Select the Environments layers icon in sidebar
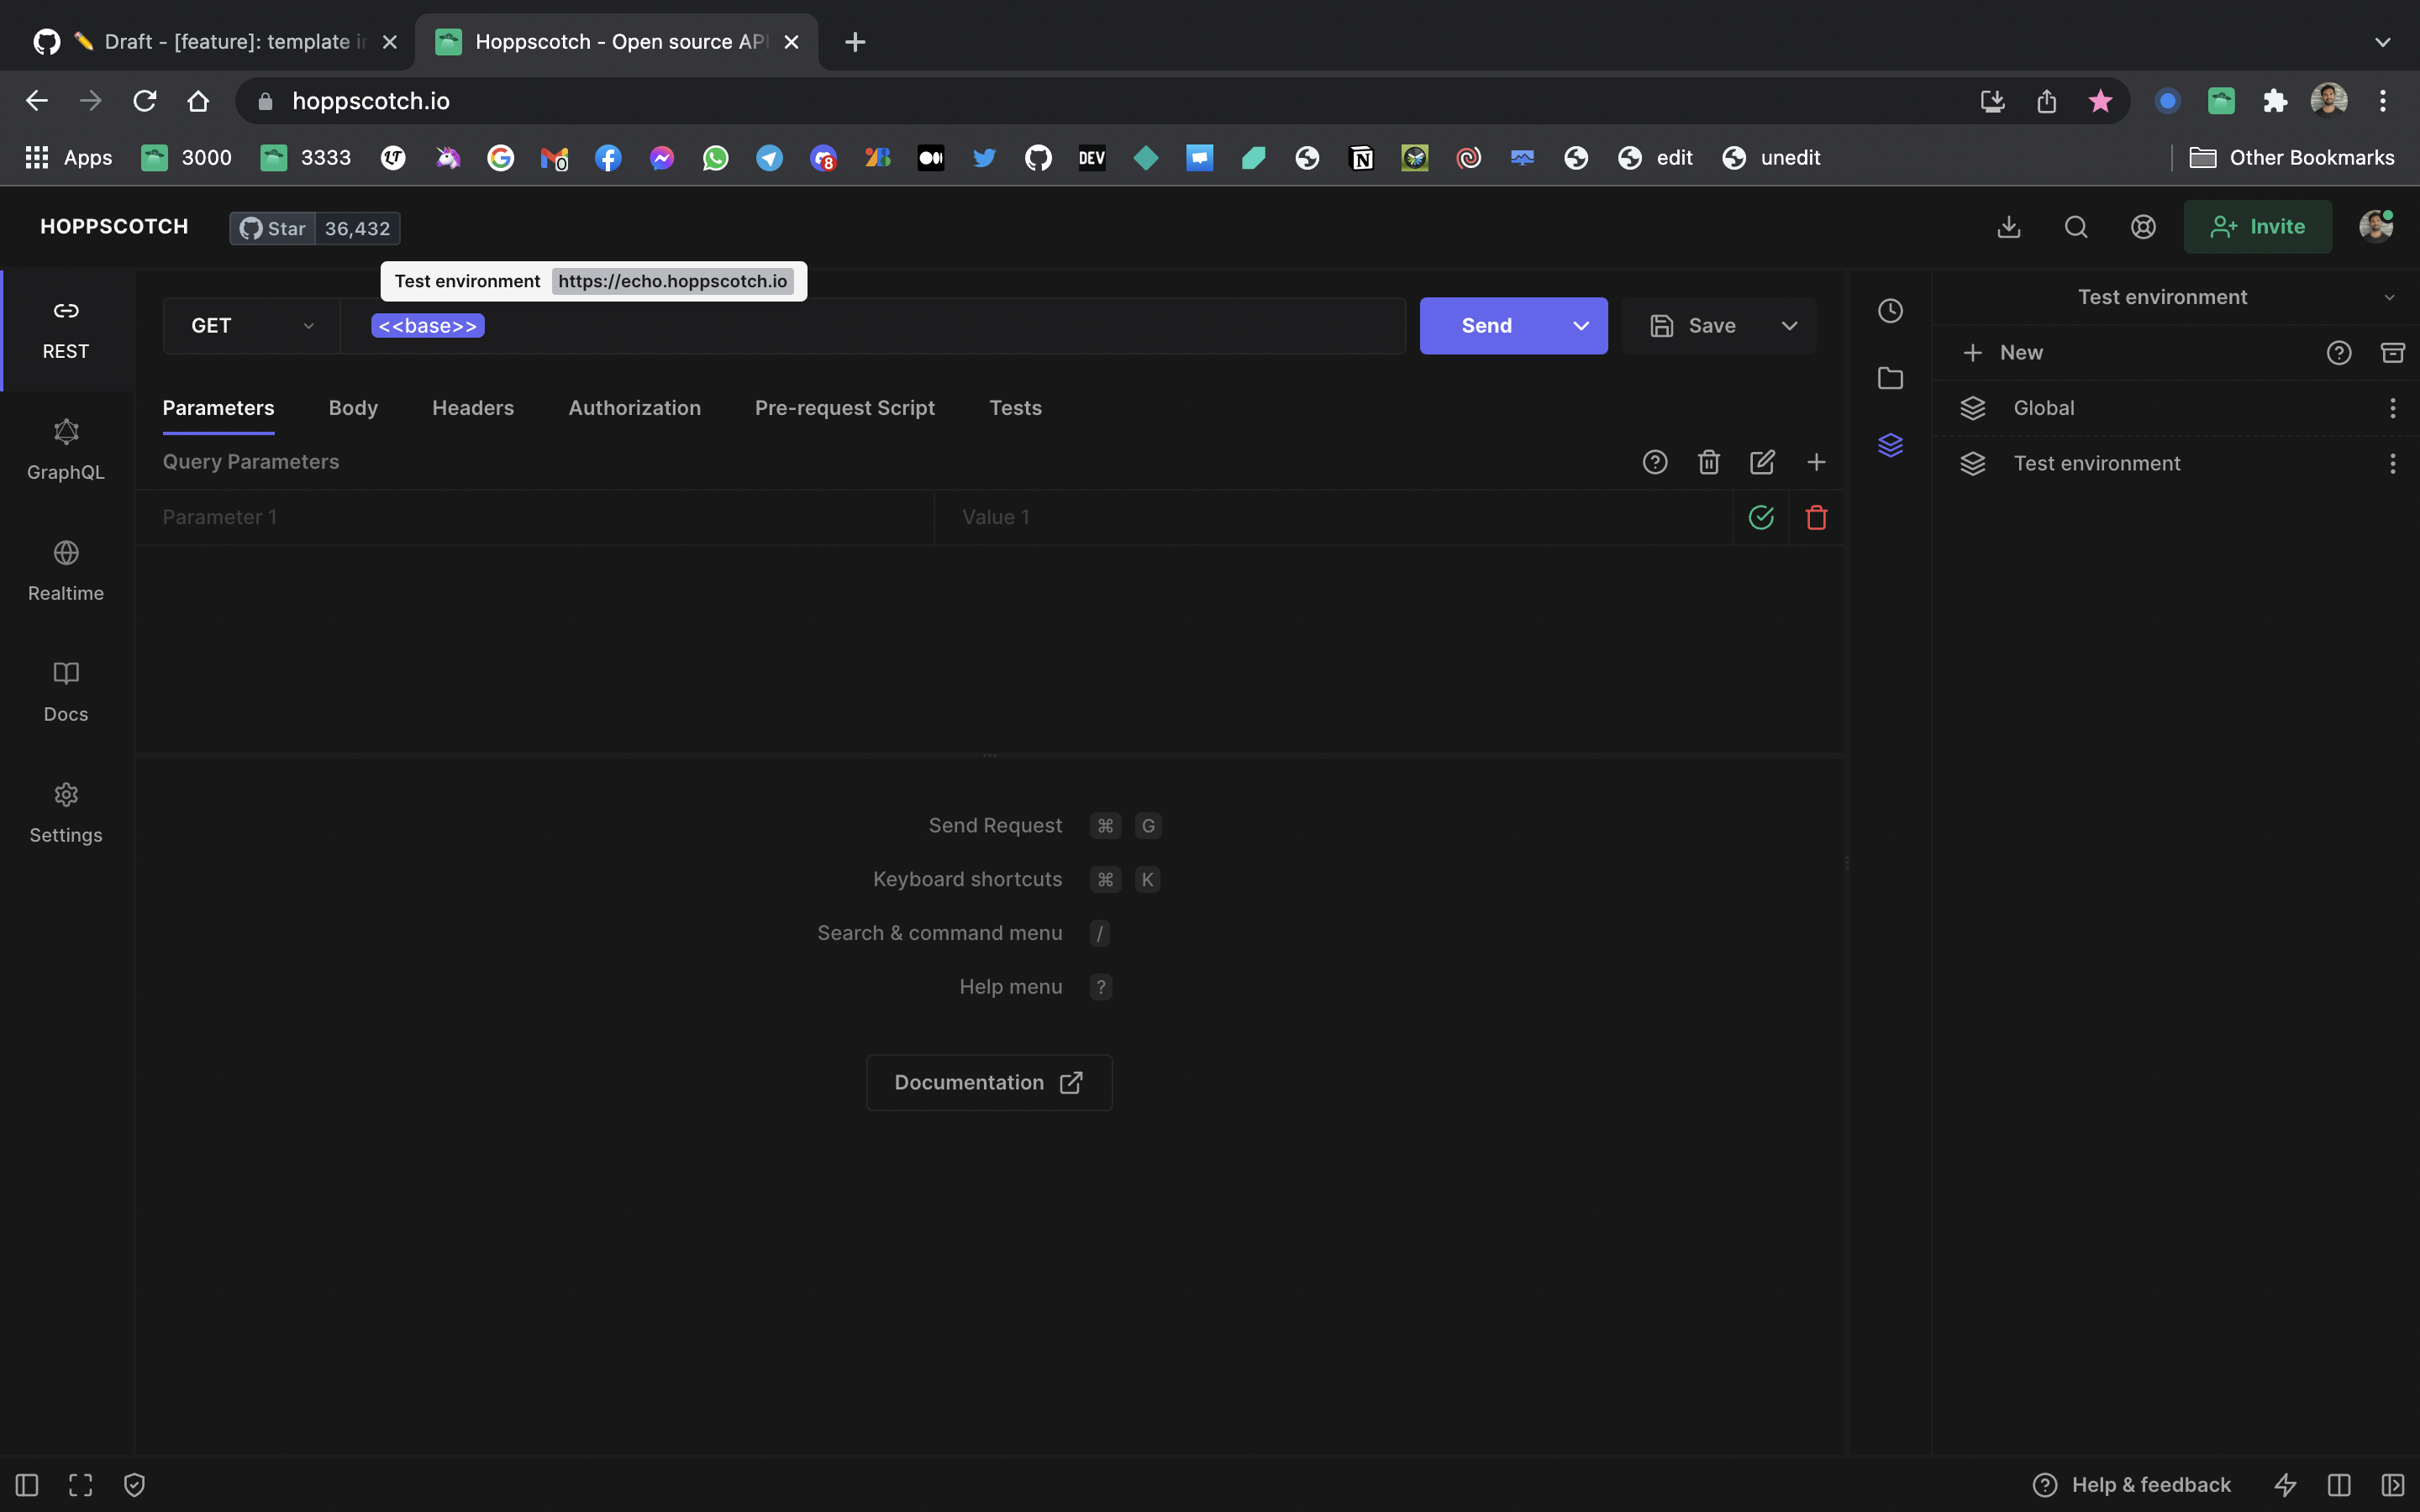 1890,445
